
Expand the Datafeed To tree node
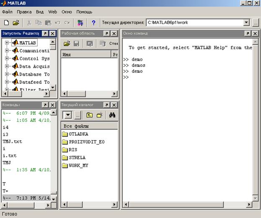[x=7, y=82]
